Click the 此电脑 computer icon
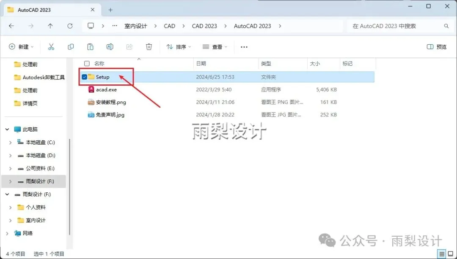This screenshot has width=457, height=259. [17, 129]
